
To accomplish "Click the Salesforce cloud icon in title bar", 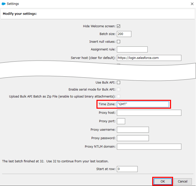I will (x=3, y=4).
